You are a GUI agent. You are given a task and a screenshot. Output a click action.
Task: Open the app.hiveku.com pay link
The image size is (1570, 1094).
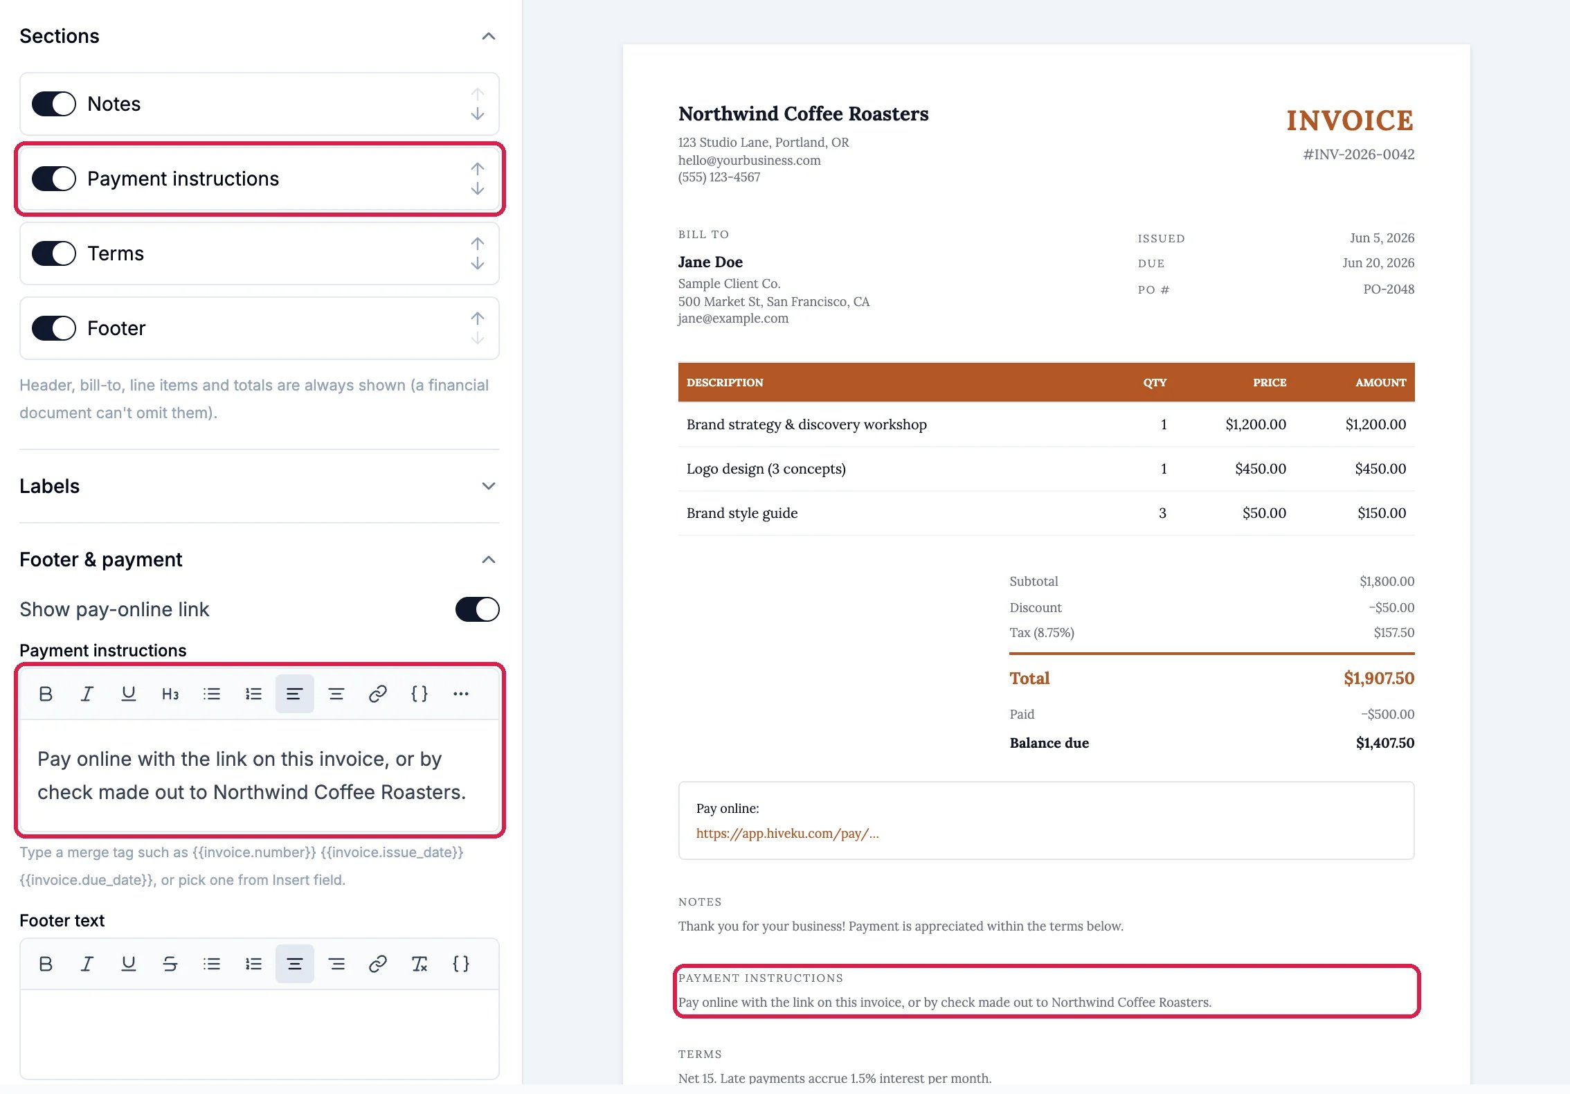click(x=787, y=834)
